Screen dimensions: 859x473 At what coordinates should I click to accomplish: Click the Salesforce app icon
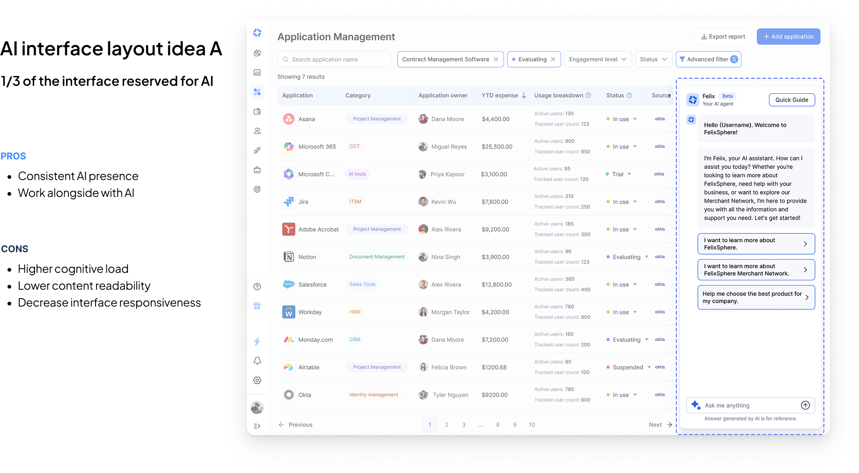(289, 285)
